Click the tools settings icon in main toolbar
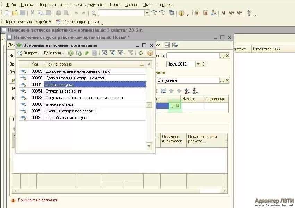Viewport: 295px width, 208px height. 249,13
